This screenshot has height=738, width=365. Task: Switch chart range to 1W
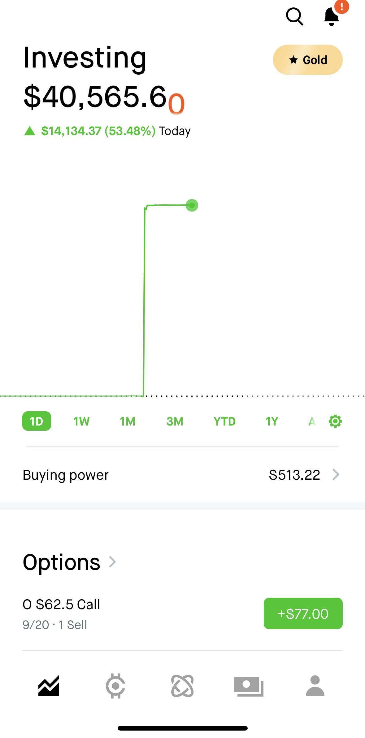click(x=81, y=421)
